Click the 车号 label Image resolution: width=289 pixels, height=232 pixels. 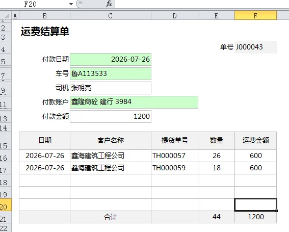point(62,73)
